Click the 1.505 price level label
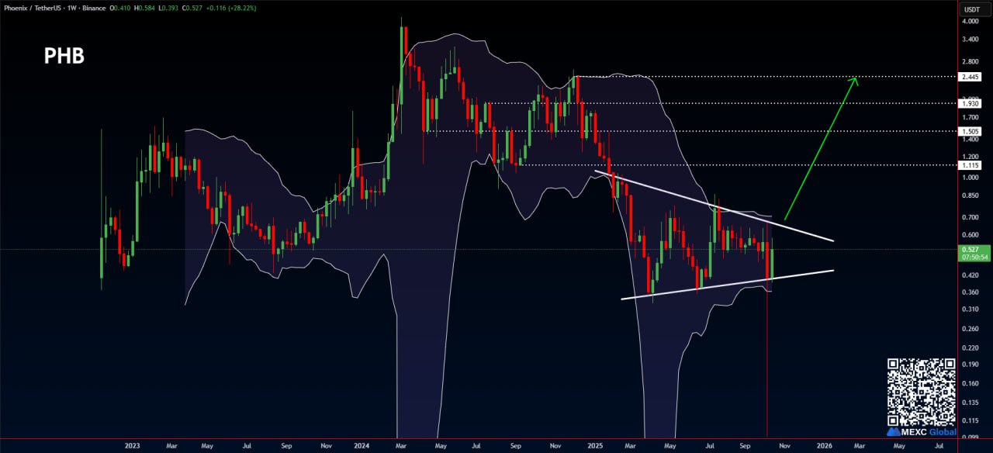This screenshot has width=993, height=453. (971, 131)
